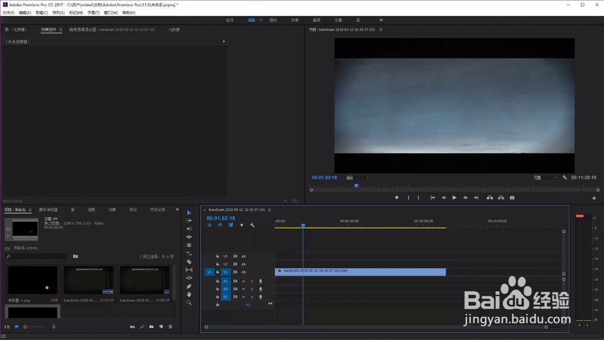Viewport: 604px width, 340px height.
Task: Add marker in timeline header
Action: click(x=242, y=225)
